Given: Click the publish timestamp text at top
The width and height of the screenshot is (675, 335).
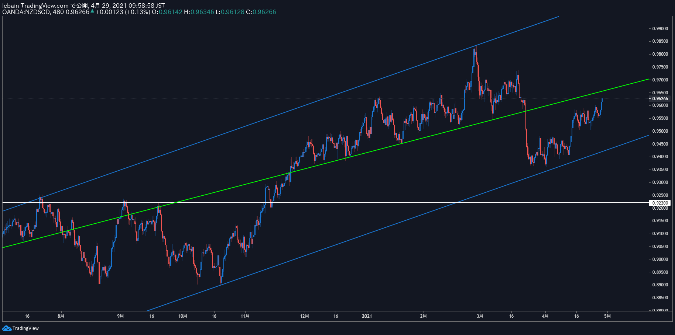Looking at the screenshot, I should (128, 6).
